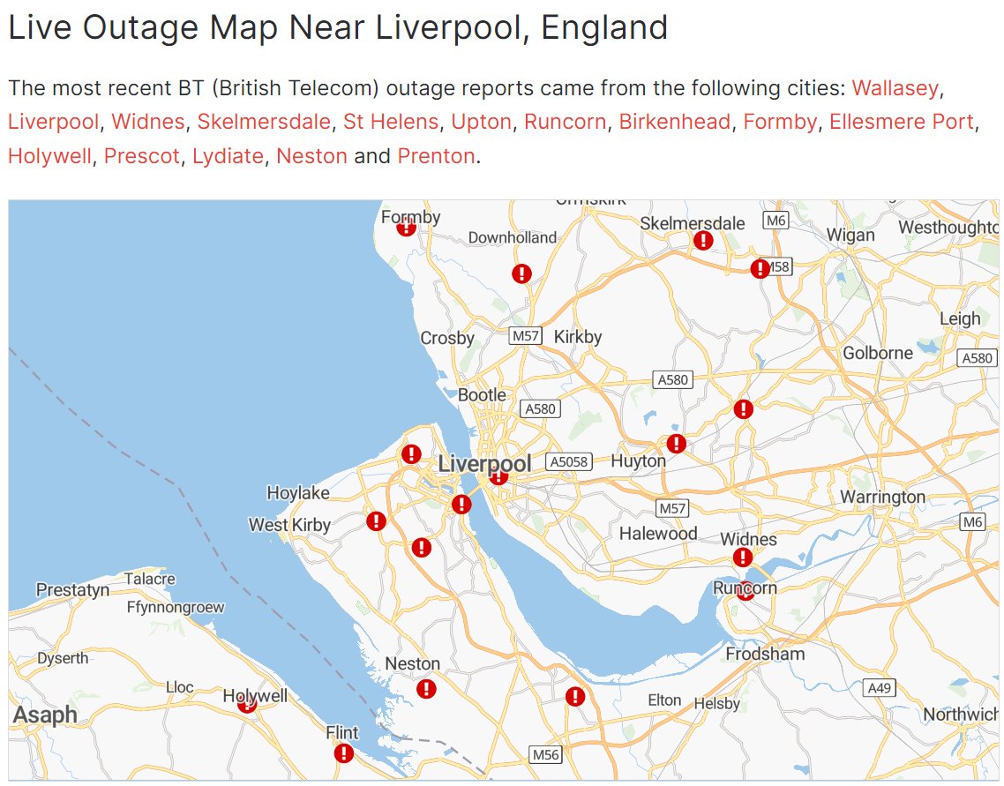Select the outage marker below Downholland
Viewport: 1004px width, 786px height.
click(x=521, y=274)
